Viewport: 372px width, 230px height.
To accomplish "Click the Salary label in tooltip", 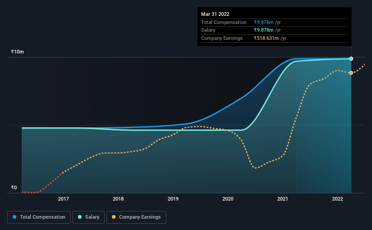I will (208, 30).
